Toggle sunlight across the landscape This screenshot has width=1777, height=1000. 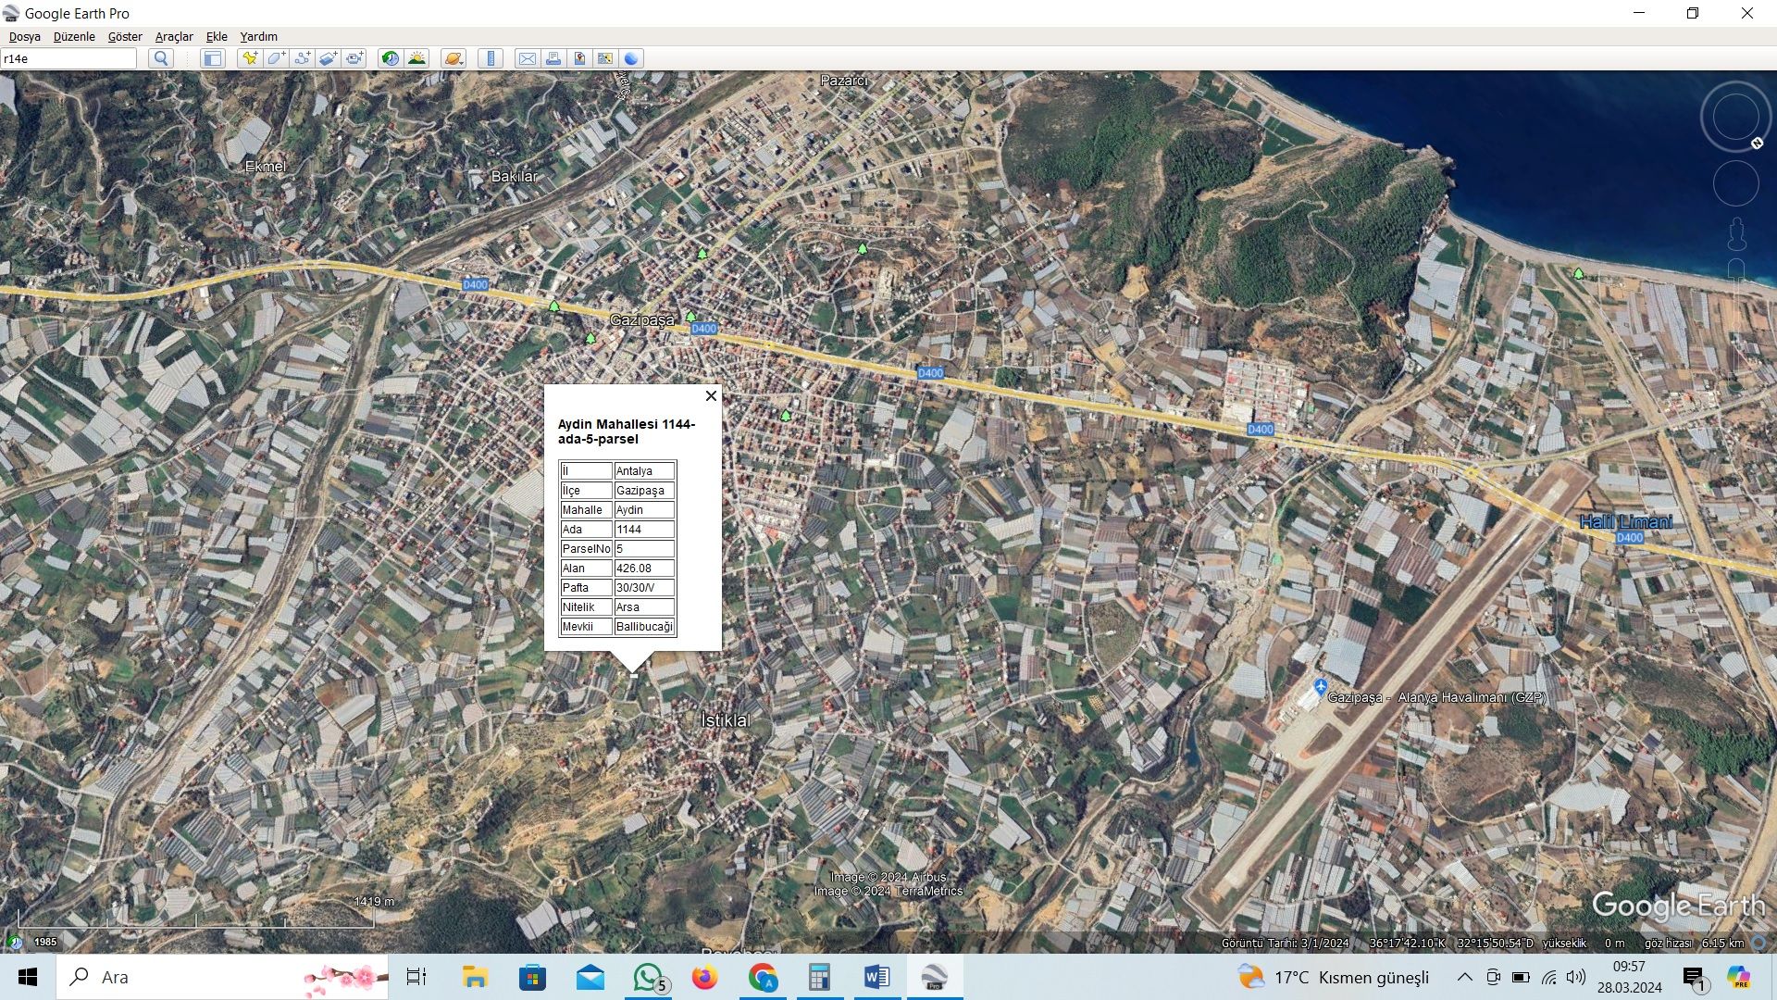click(416, 58)
